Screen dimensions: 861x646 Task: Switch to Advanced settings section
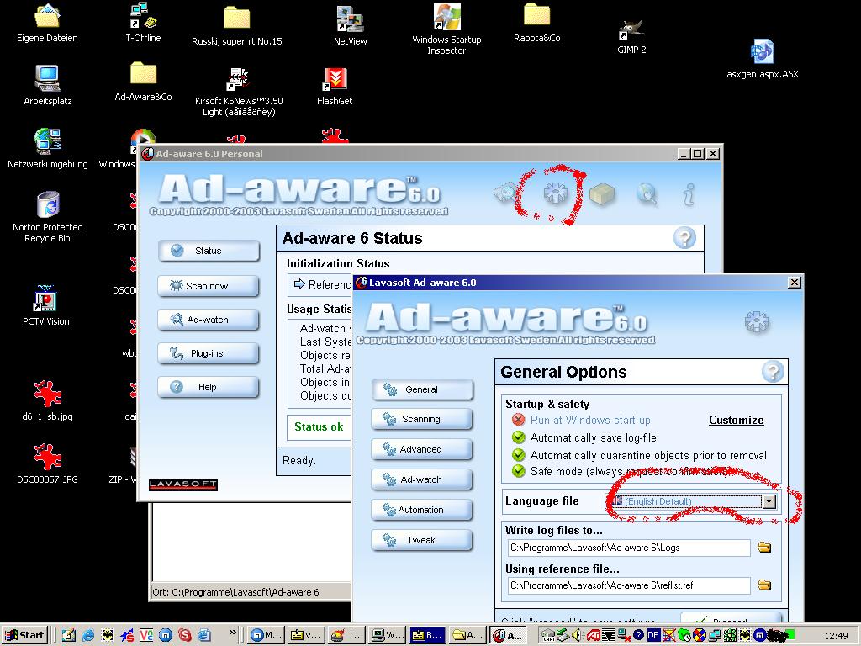tap(422, 449)
